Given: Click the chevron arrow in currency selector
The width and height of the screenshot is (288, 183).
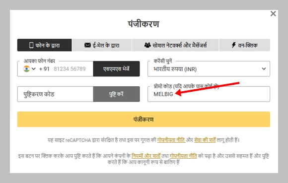Looking at the screenshot, I should (x=264, y=69).
